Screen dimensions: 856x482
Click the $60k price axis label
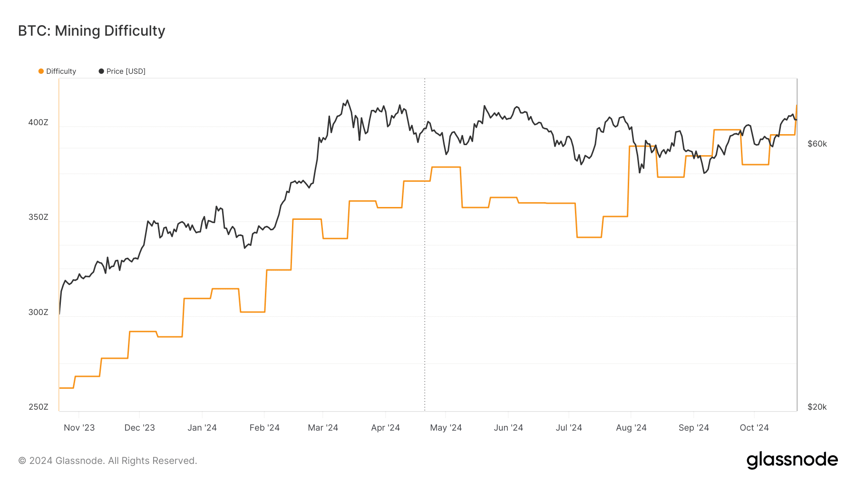(817, 144)
